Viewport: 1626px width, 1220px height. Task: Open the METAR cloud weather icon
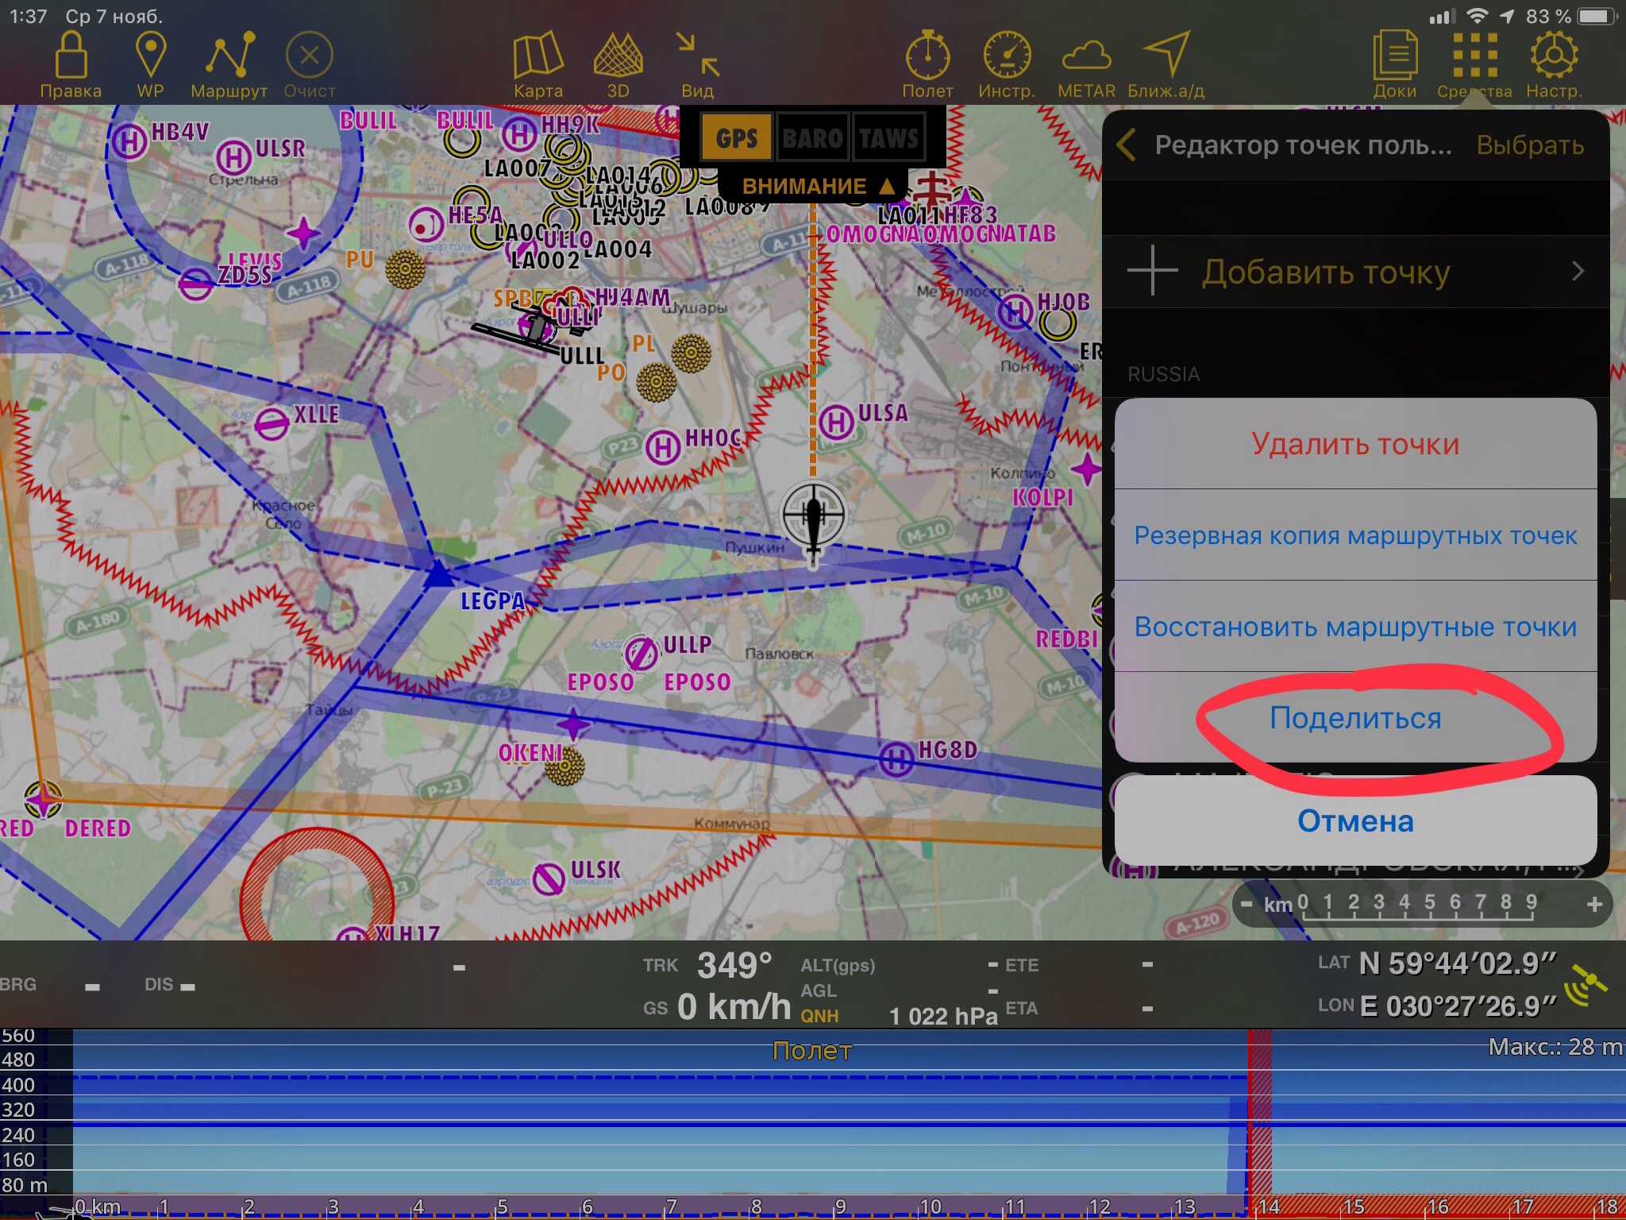pyautogui.click(x=1086, y=57)
